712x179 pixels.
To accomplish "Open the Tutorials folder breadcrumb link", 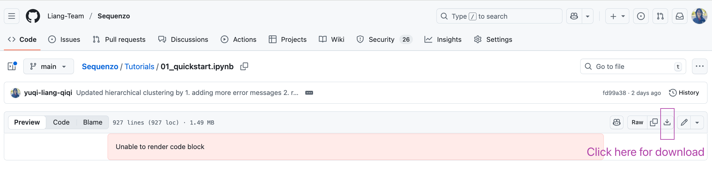I will (139, 66).
